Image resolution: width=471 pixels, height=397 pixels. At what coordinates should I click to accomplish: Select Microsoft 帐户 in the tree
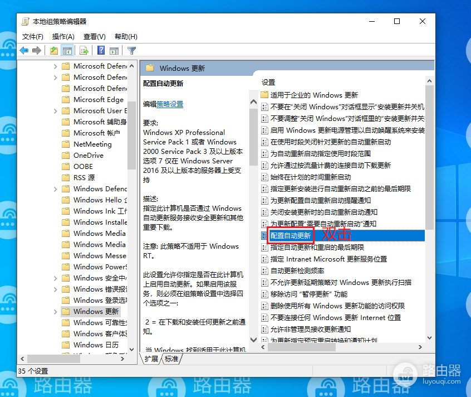pos(97,133)
